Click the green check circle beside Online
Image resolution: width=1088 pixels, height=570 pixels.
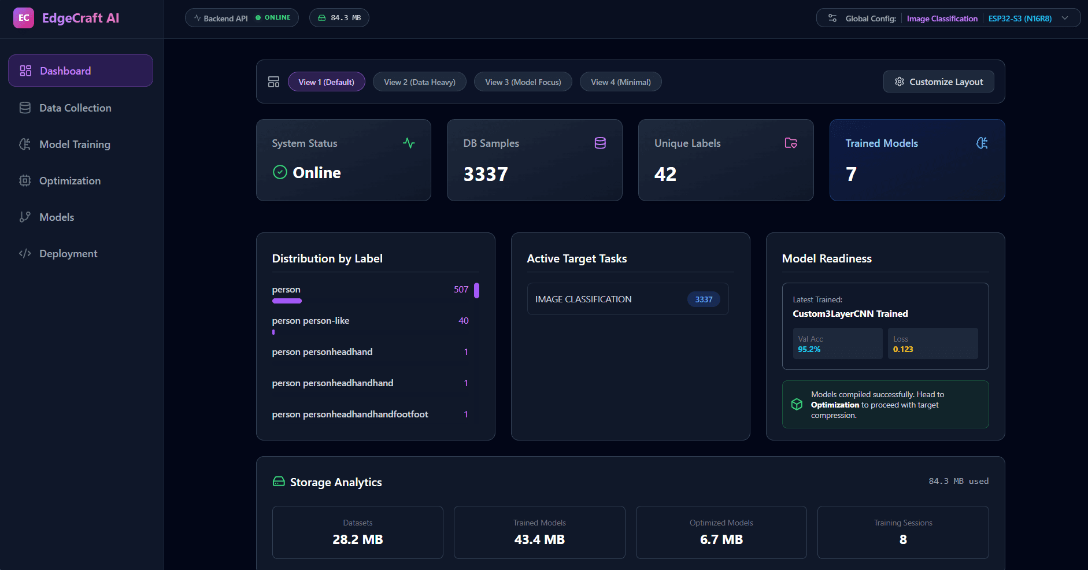pos(280,172)
